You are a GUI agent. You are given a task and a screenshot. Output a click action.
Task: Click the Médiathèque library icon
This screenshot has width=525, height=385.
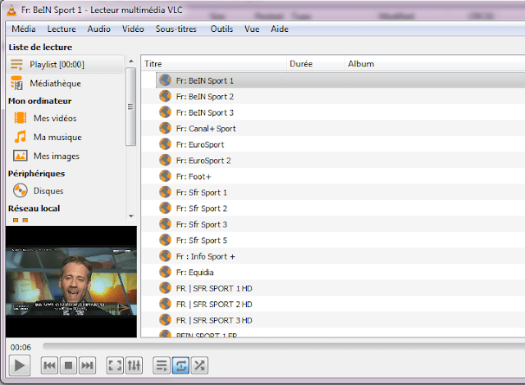point(16,84)
